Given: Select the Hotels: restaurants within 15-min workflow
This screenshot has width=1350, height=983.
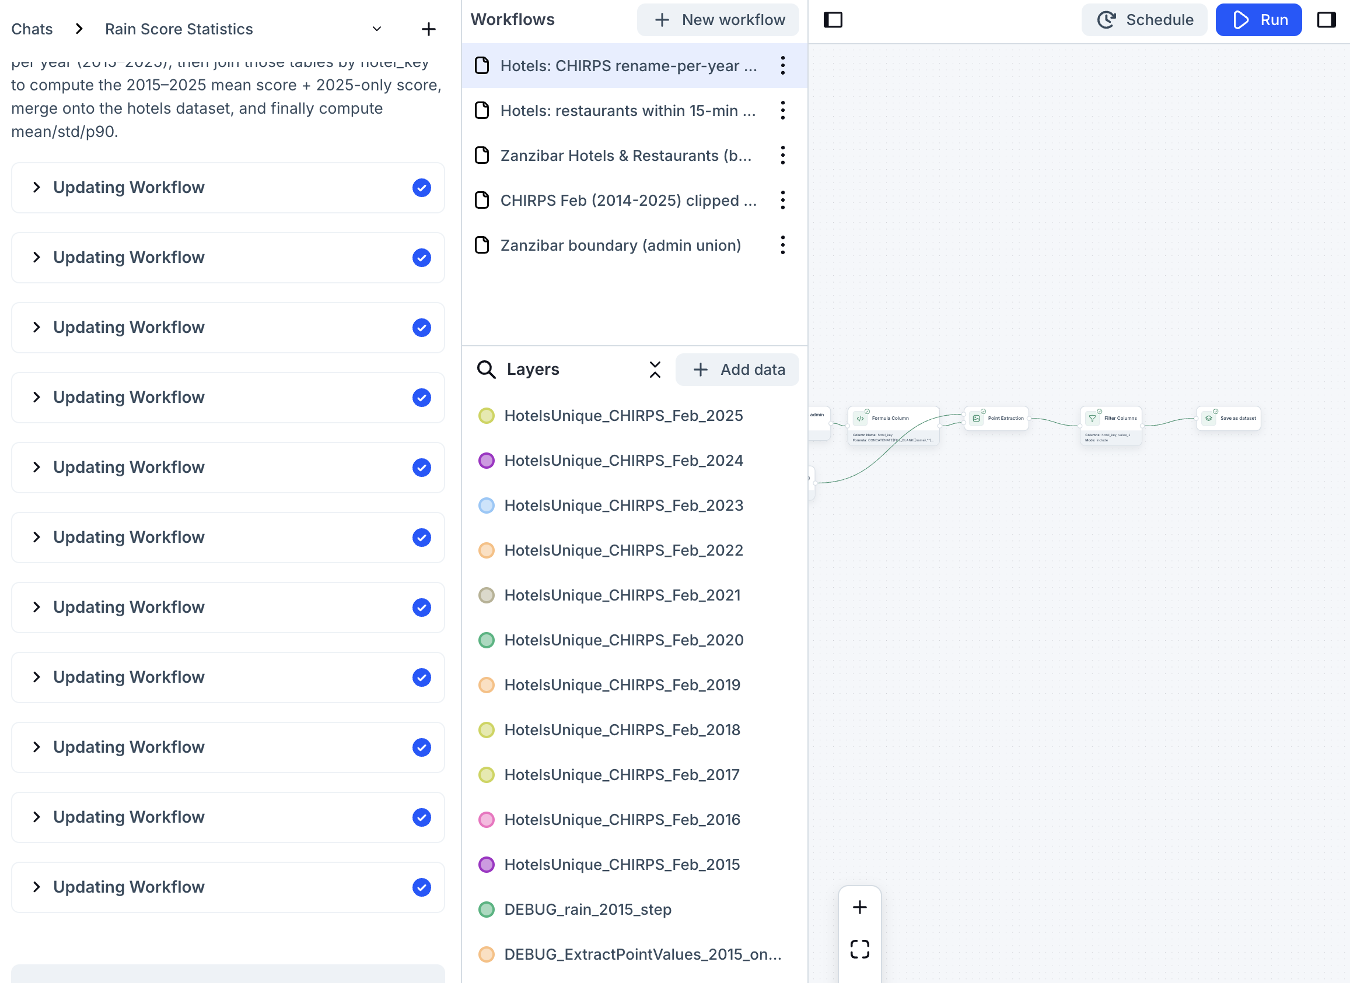Looking at the screenshot, I should pyautogui.click(x=627, y=111).
